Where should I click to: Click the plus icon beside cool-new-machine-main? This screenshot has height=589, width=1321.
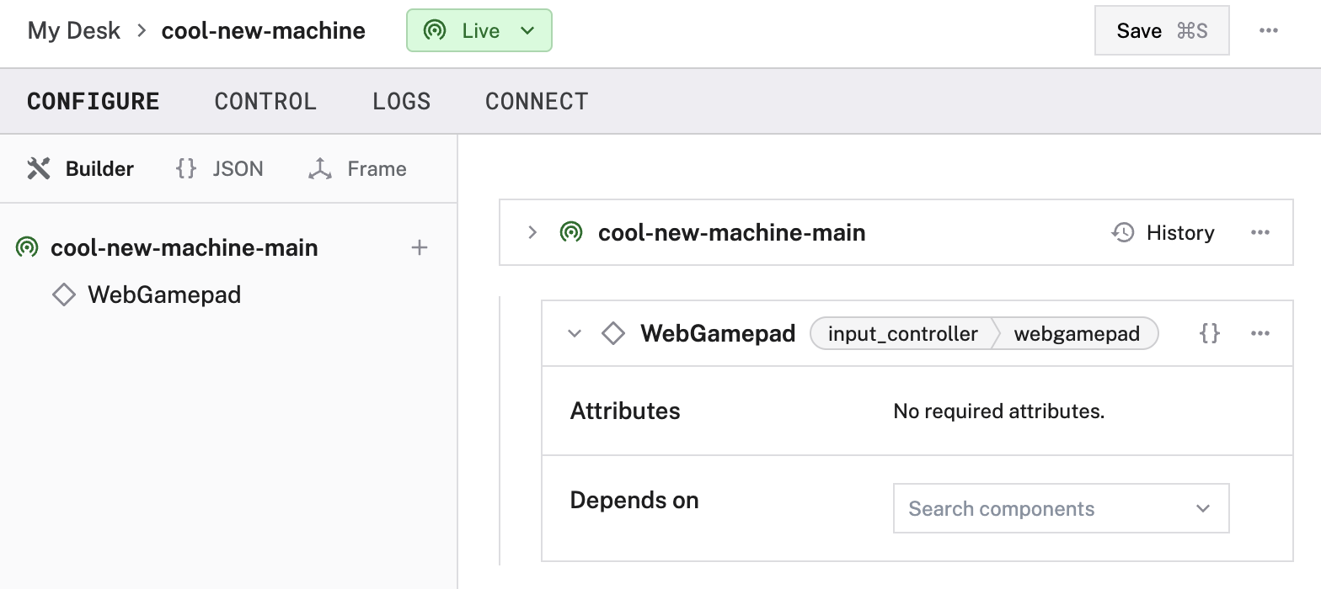[419, 248]
